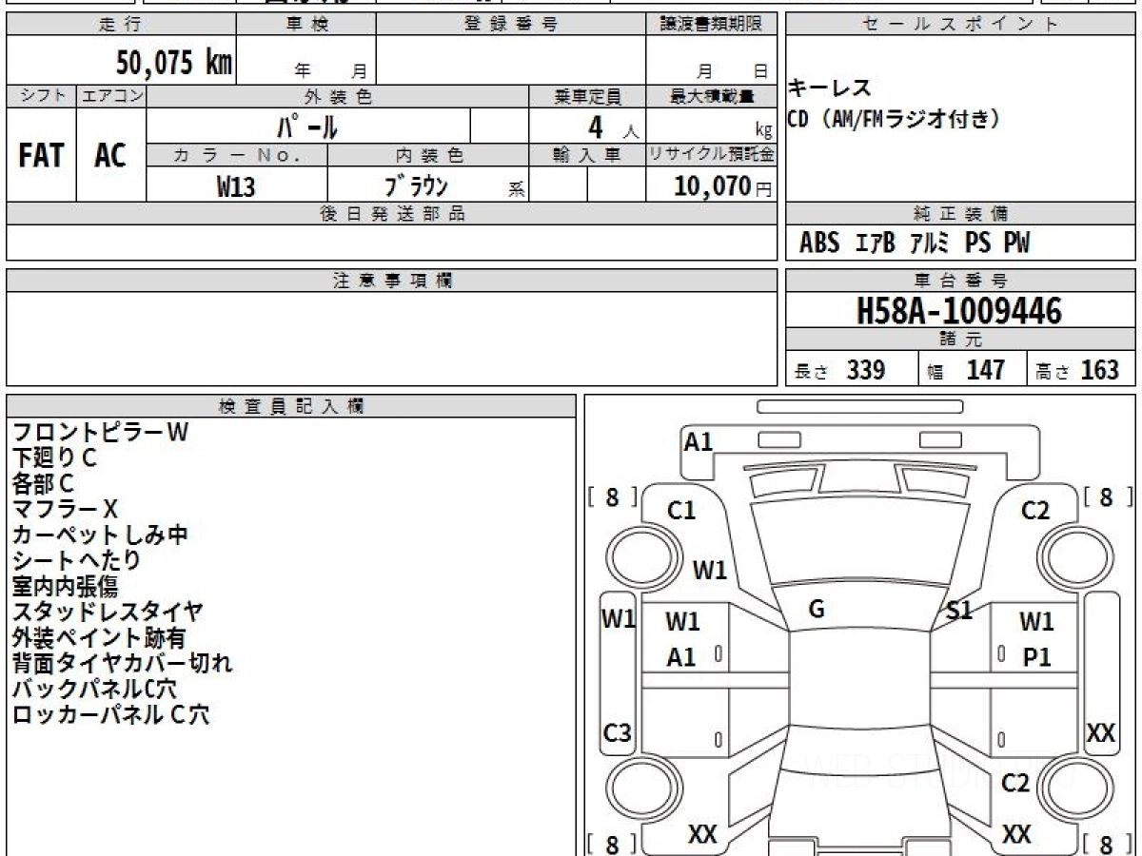
Task: Select the 4 人 seating capacity value
Action: 612,126
